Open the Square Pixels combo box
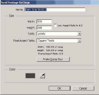This screenshot has width=99, height=95. 59,41
